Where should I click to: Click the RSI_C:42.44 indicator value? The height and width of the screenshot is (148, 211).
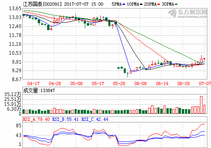tap(95, 119)
